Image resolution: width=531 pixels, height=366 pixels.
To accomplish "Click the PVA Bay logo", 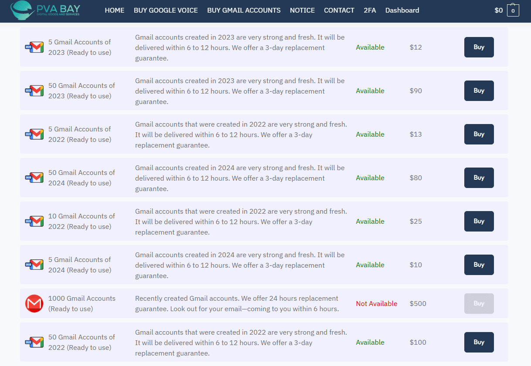I will point(45,10).
